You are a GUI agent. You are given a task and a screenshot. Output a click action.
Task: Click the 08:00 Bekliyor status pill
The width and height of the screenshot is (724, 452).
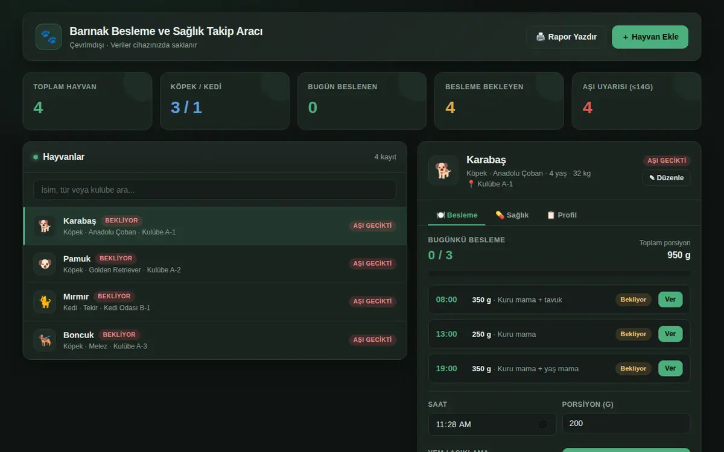click(634, 300)
